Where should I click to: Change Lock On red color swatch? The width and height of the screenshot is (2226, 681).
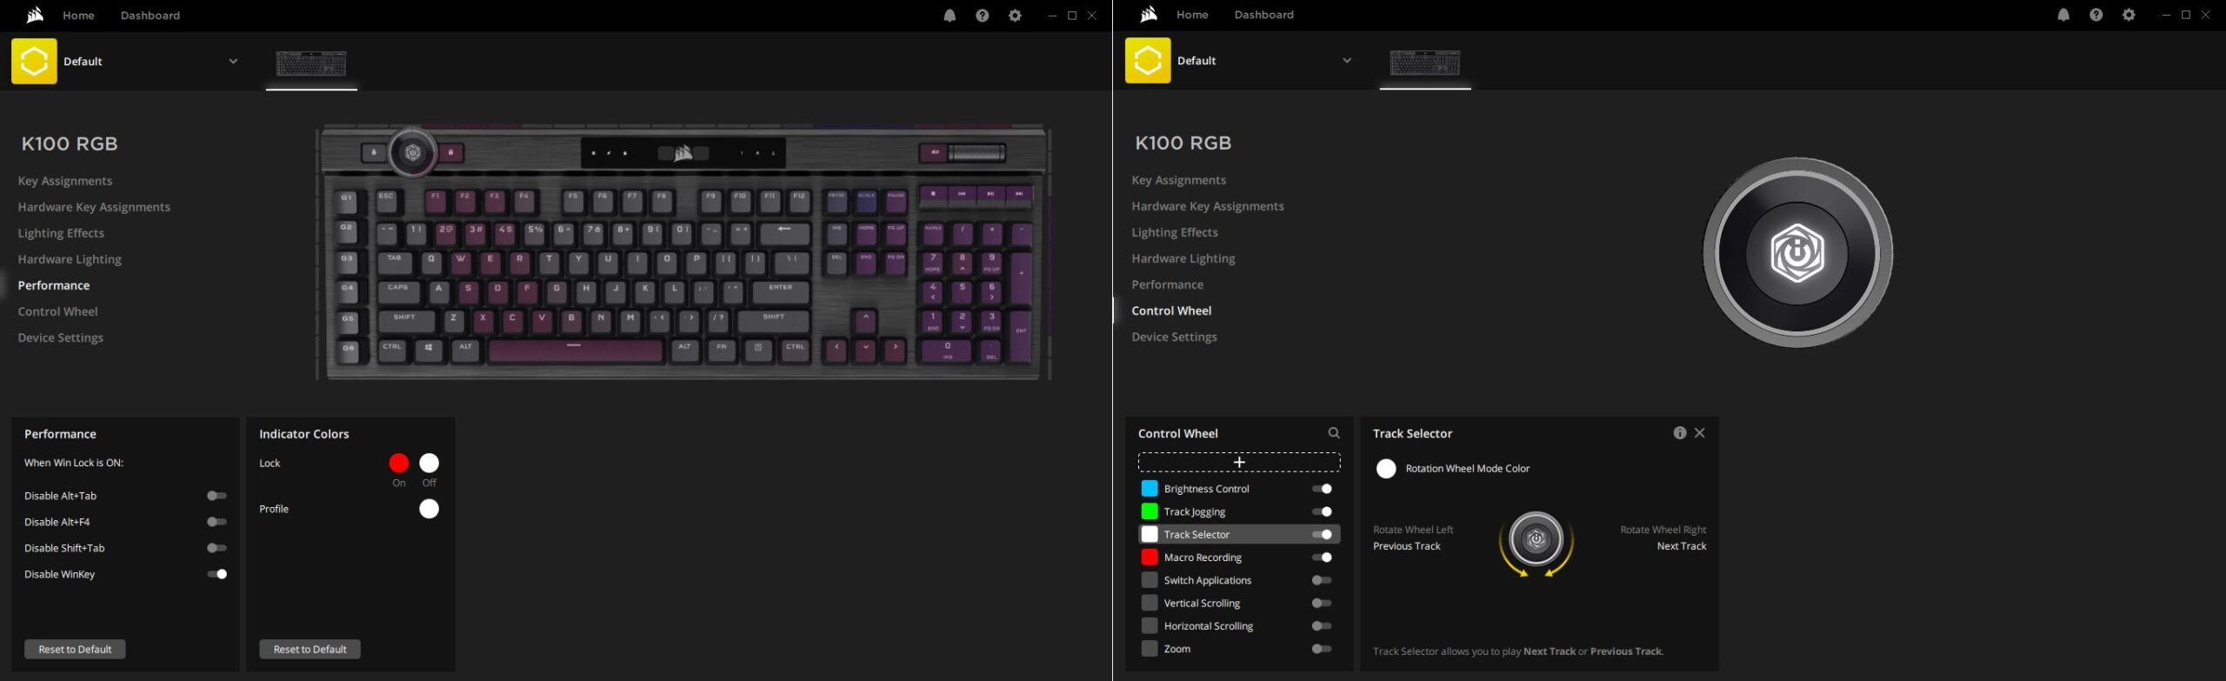pos(399,463)
